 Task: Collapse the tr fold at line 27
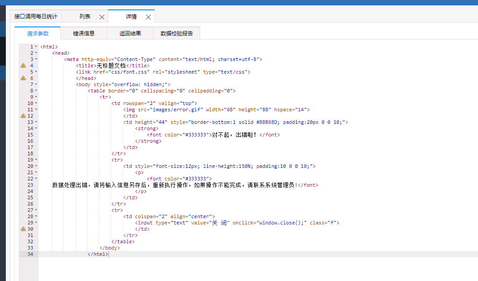[36, 210]
